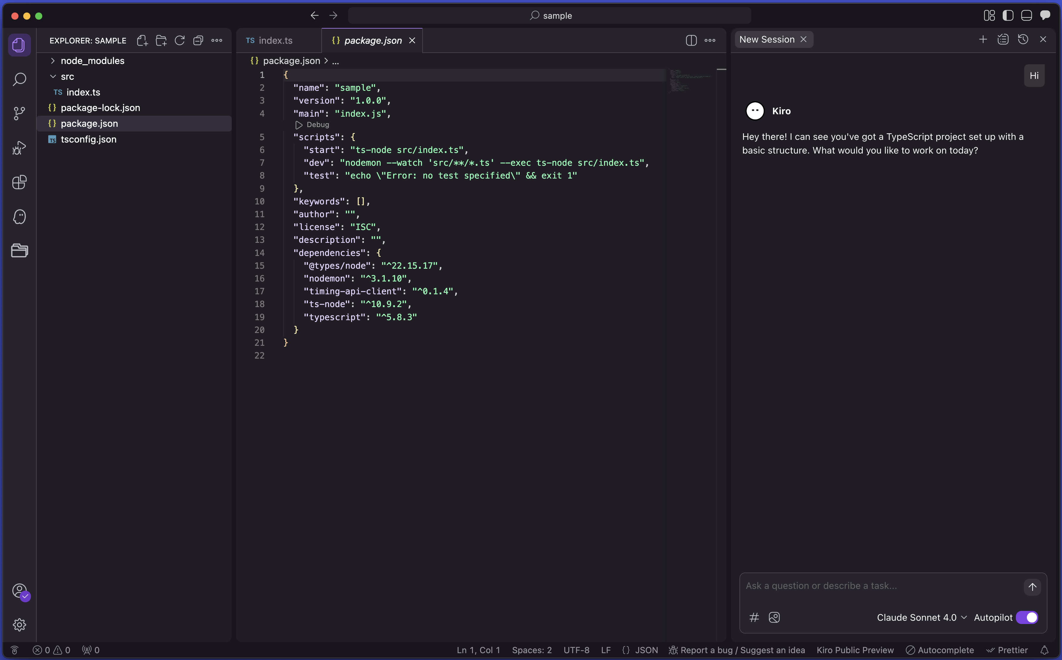Click New File icon in Explorer
The image size is (1062, 660).
tap(142, 40)
